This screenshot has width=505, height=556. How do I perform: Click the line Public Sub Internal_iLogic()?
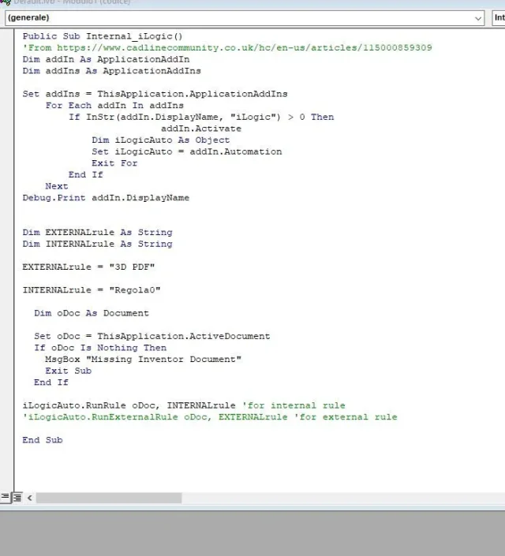(x=103, y=36)
